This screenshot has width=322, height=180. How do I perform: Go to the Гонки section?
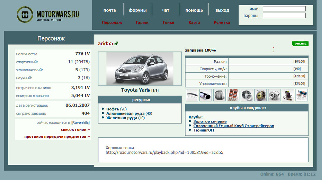(168, 22)
